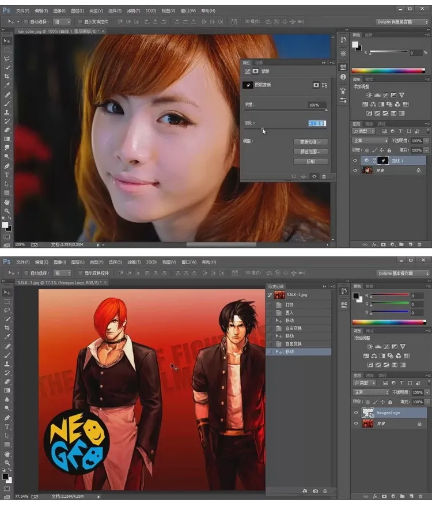
Task: Select Crop tool in hair color.jpg window
Action: coord(7,77)
